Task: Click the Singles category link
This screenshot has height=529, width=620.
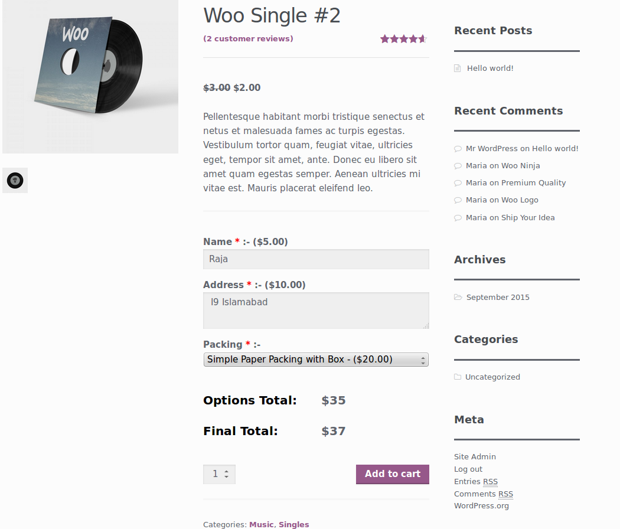Action: click(294, 524)
